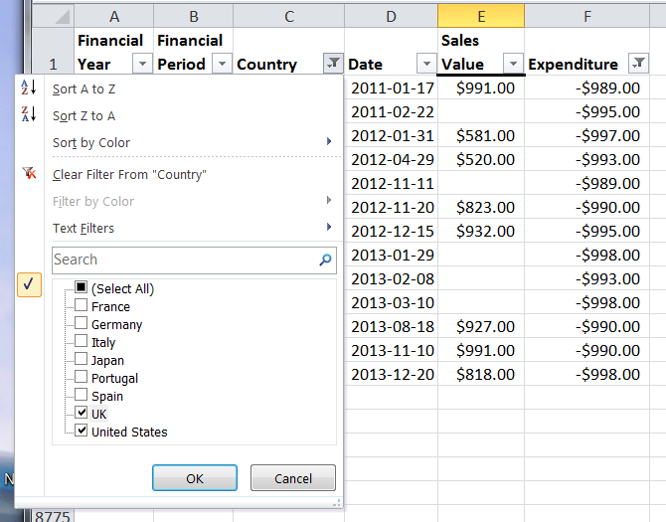
Task: Open the Sales Value filter dropdown
Action: 512,64
